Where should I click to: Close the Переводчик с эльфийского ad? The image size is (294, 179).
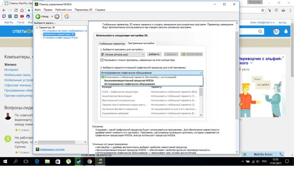click(x=283, y=57)
